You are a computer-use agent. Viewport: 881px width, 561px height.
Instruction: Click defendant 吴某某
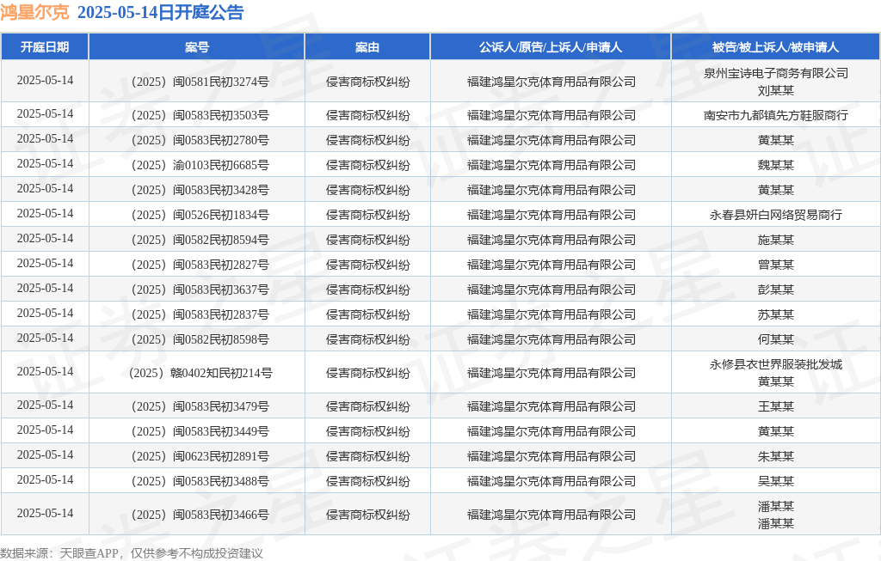coord(776,481)
